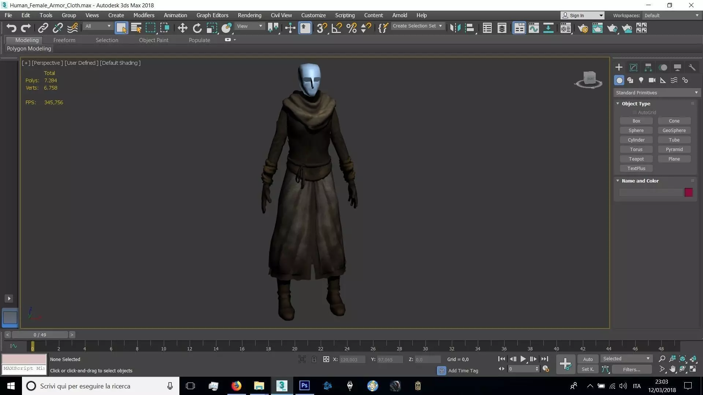
Task: Create a Box primitive
Action: 636,121
